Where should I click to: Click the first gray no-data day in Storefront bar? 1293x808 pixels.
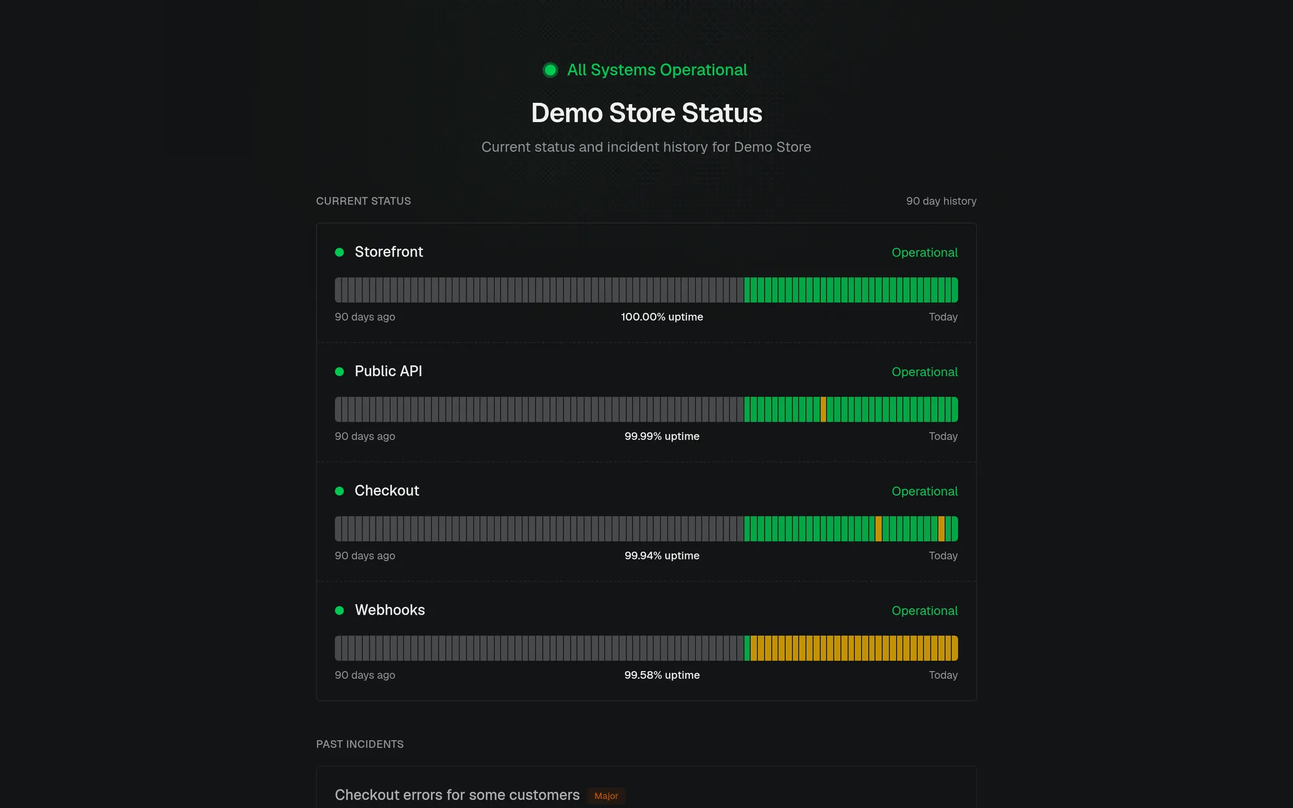338,290
